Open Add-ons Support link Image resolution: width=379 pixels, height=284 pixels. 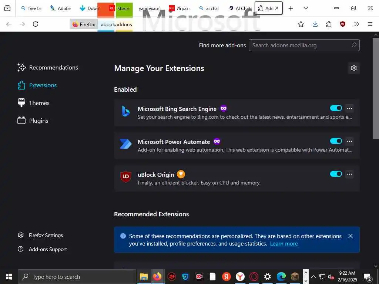(x=42, y=249)
